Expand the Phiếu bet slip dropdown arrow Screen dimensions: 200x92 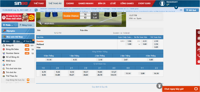[x=16, y=25]
